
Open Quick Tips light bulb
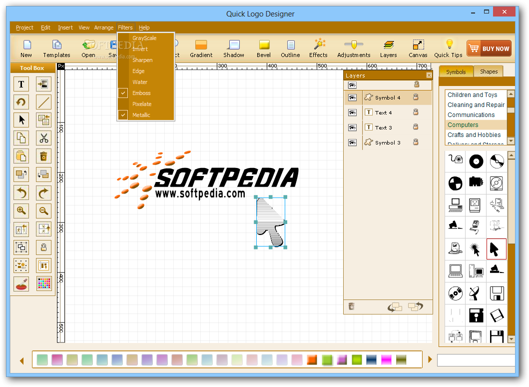(x=449, y=48)
